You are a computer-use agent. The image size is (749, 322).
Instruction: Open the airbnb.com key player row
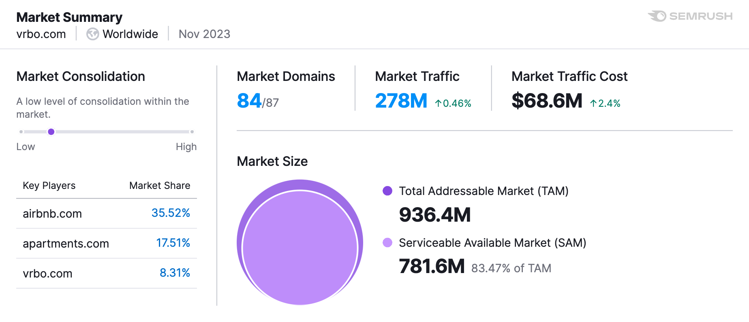tap(52, 214)
